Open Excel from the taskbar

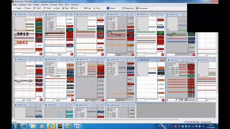click(68, 126)
